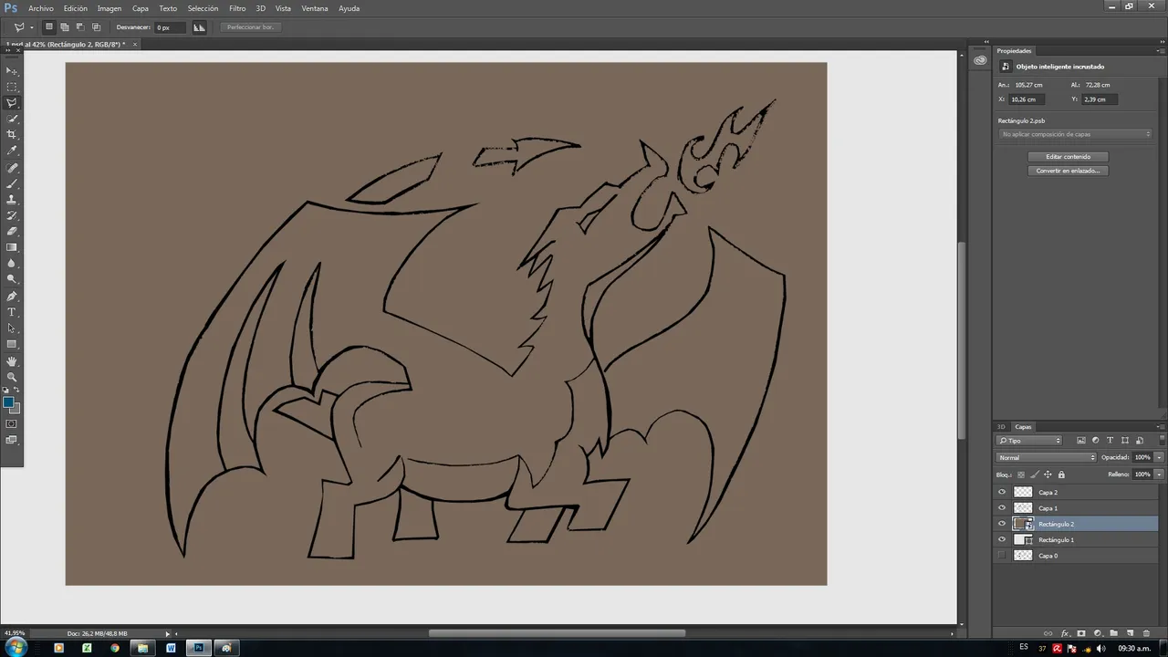
Task: Hide the Capa 2 layer
Action: coord(1002,492)
